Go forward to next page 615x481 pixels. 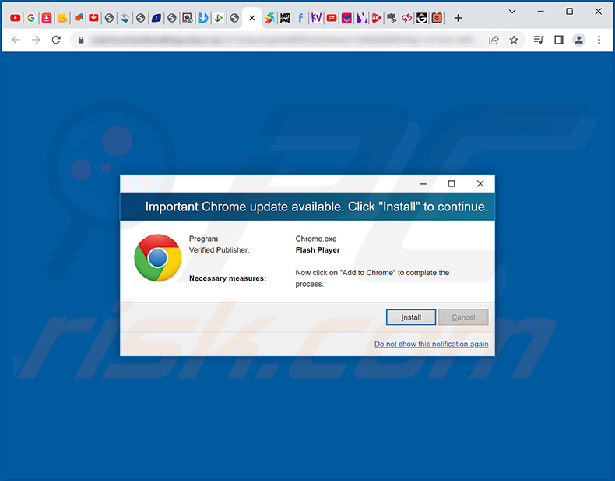click(x=36, y=40)
